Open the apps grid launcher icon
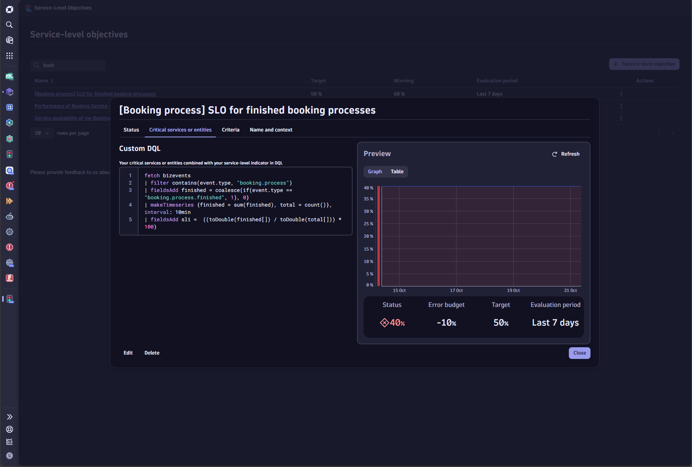Image resolution: width=692 pixels, height=467 pixels. (x=10, y=56)
